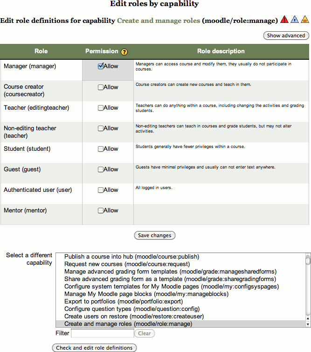The width and height of the screenshot is (311, 352).
Task: Click the Authenticated user (user) role name
Action: 38,190
